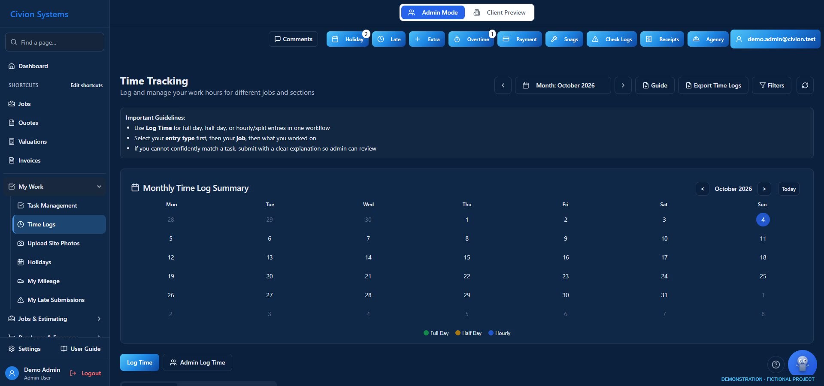Click the Log Time button
Viewport: 824px width, 386px height.
coord(139,362)
